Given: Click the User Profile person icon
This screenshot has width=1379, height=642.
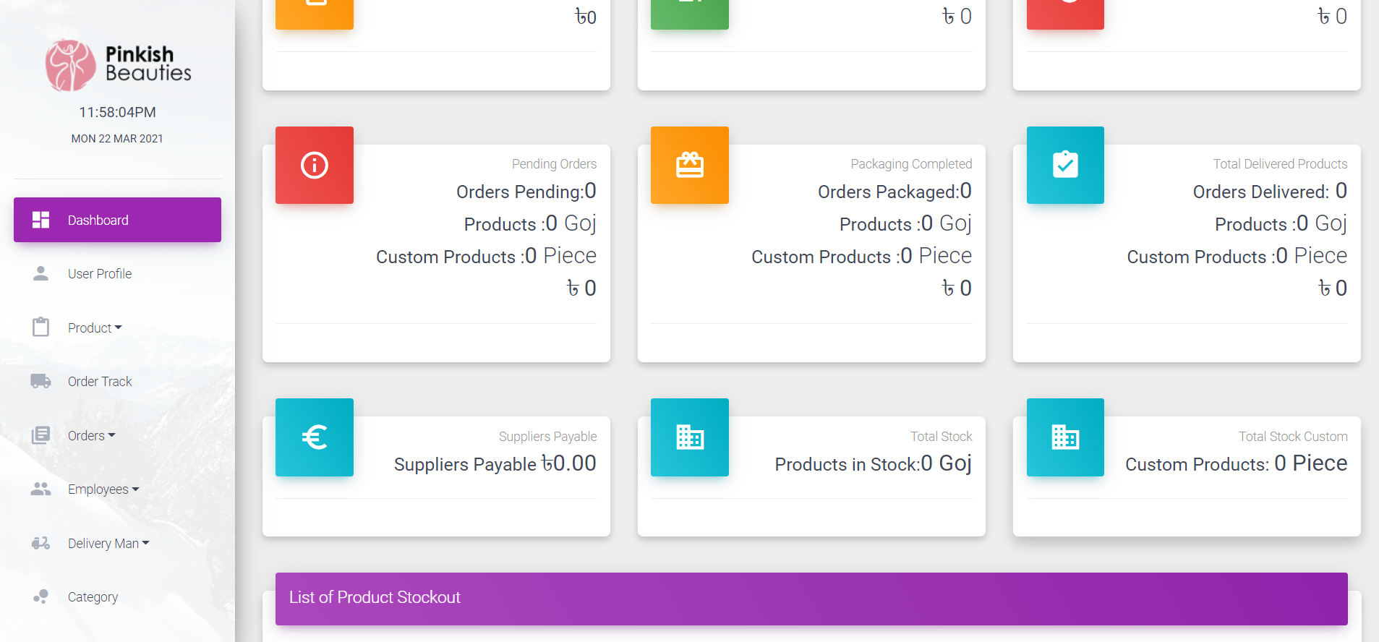Looking at the screenshot, I should [x=40, y=273].
